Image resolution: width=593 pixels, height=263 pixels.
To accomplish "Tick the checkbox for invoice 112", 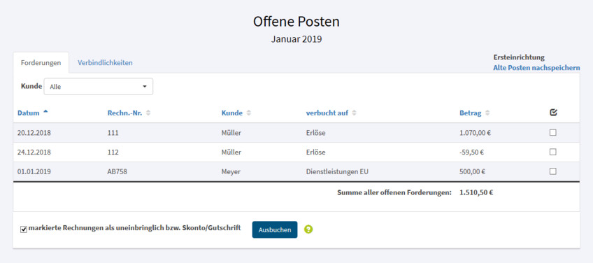I will tap(553, 152).
